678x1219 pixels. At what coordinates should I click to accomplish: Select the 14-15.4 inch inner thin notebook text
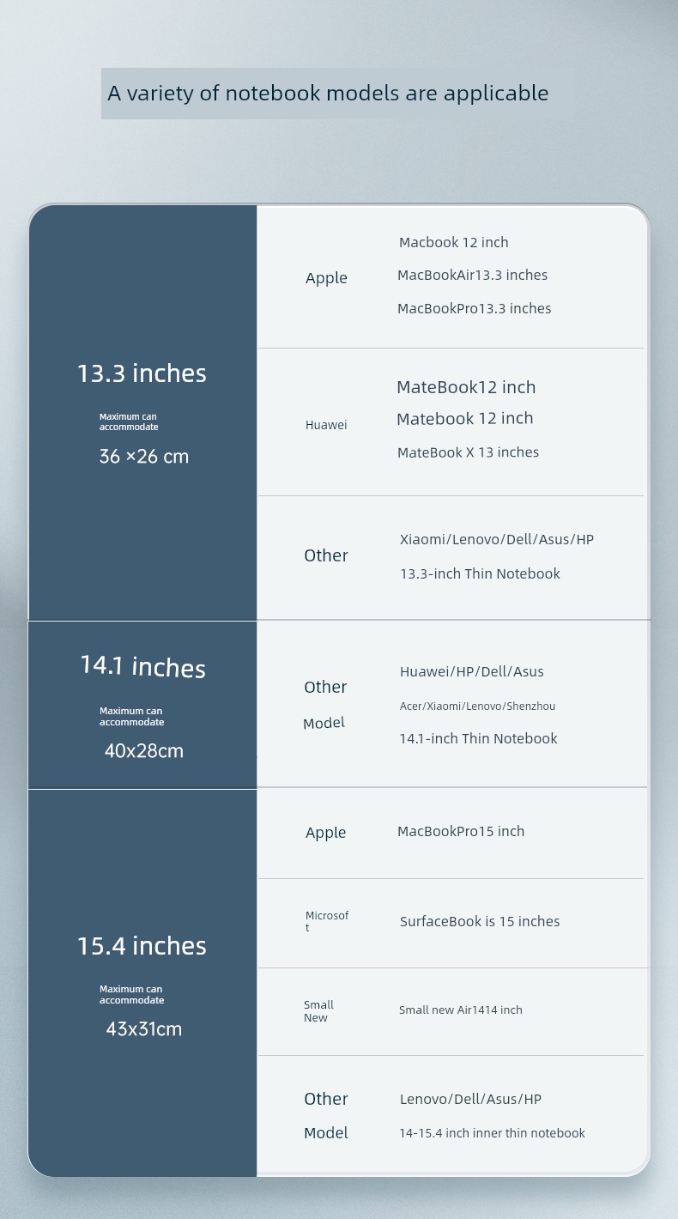492,1133
